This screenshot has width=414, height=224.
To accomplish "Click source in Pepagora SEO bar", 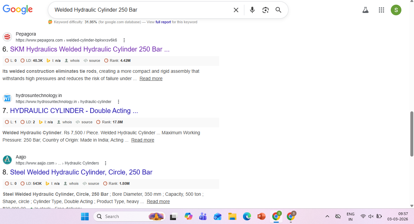I will point(92,60).
